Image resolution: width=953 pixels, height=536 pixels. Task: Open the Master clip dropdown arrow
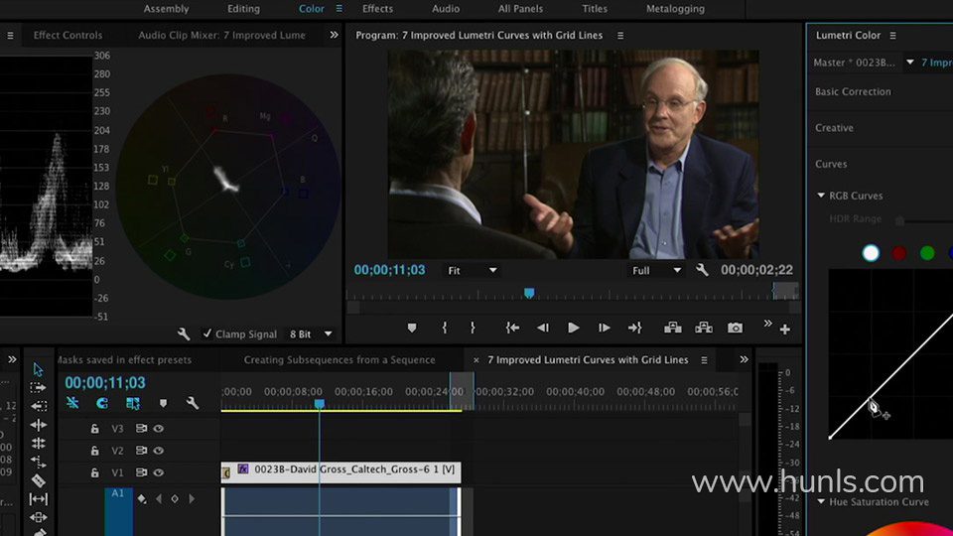click(x=910, y=62)
